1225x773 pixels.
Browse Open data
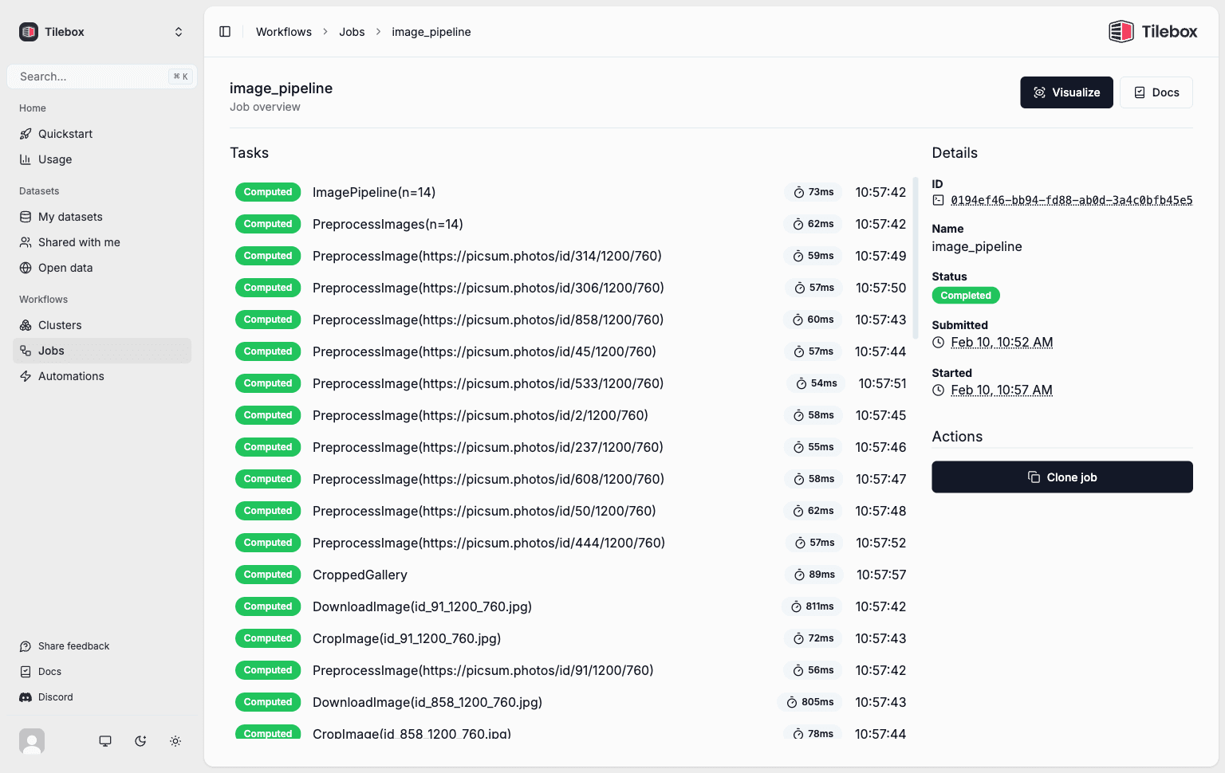tap(102, 268)
